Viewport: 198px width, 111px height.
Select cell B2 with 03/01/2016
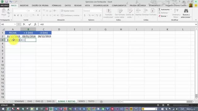coord(28,36)
